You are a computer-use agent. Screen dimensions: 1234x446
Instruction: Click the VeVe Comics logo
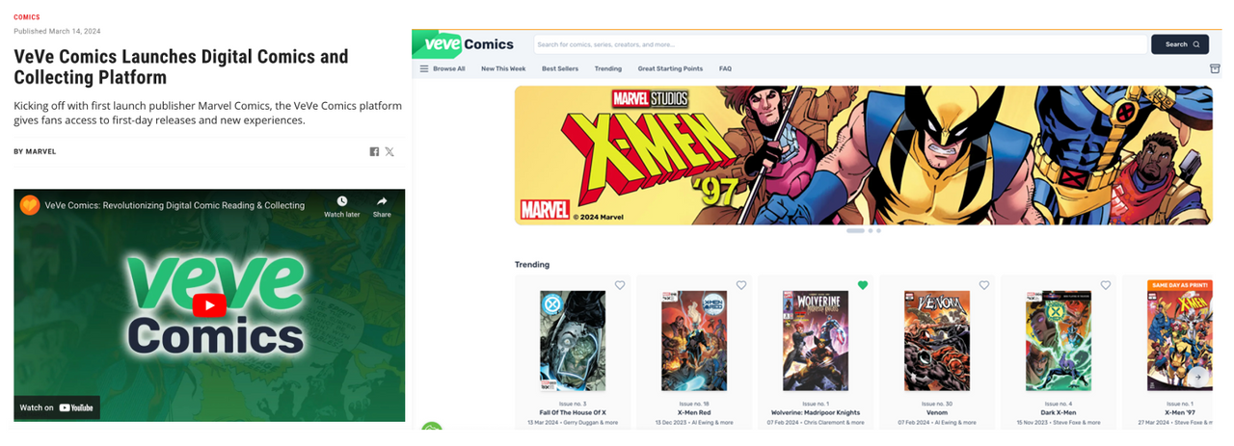pyautogui.click(x=466, y=44)
